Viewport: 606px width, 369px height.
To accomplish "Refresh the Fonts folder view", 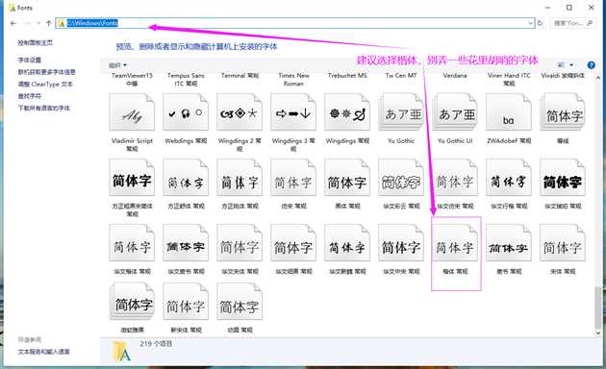I will click(x=541, y=23).
